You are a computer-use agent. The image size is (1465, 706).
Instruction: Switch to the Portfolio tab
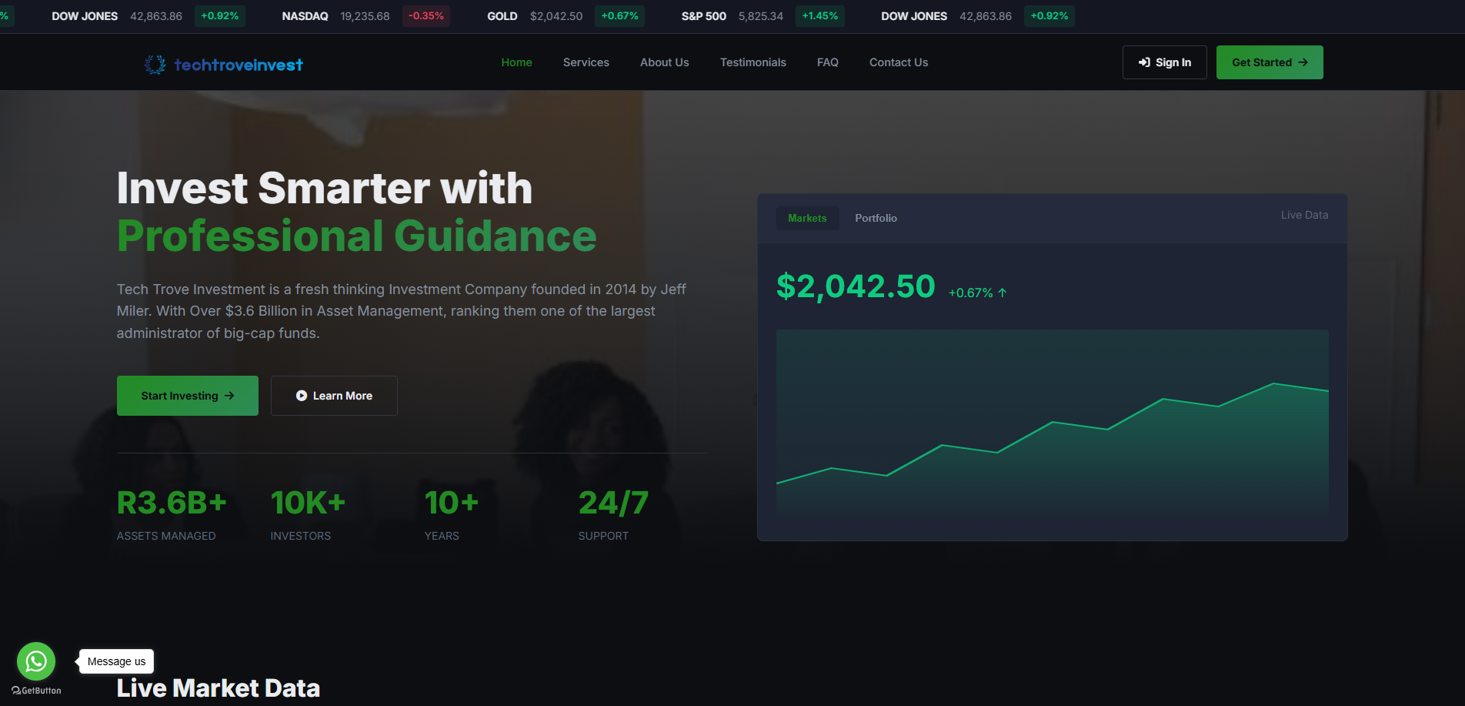tap(876, 218)
